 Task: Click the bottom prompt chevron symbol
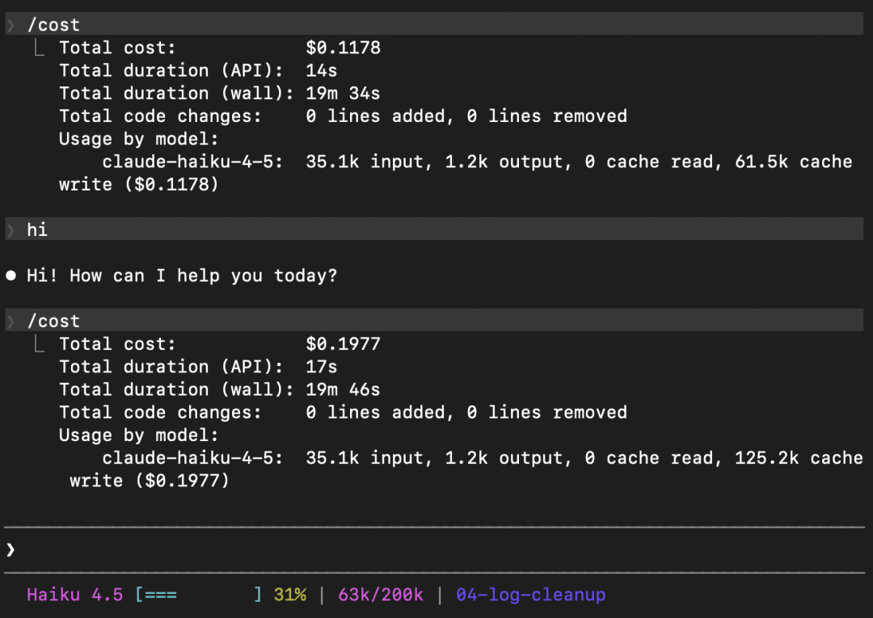pos(11,549)
